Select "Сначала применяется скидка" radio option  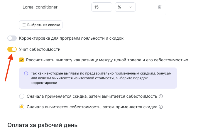coord(21,96)
